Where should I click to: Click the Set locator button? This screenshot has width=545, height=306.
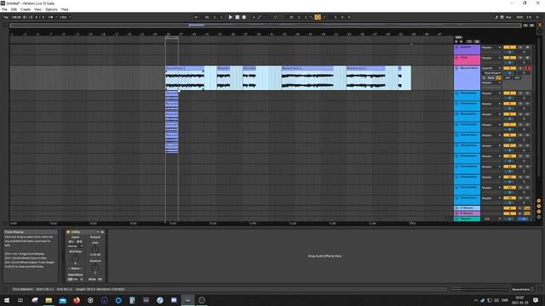(x=458, y=37)
